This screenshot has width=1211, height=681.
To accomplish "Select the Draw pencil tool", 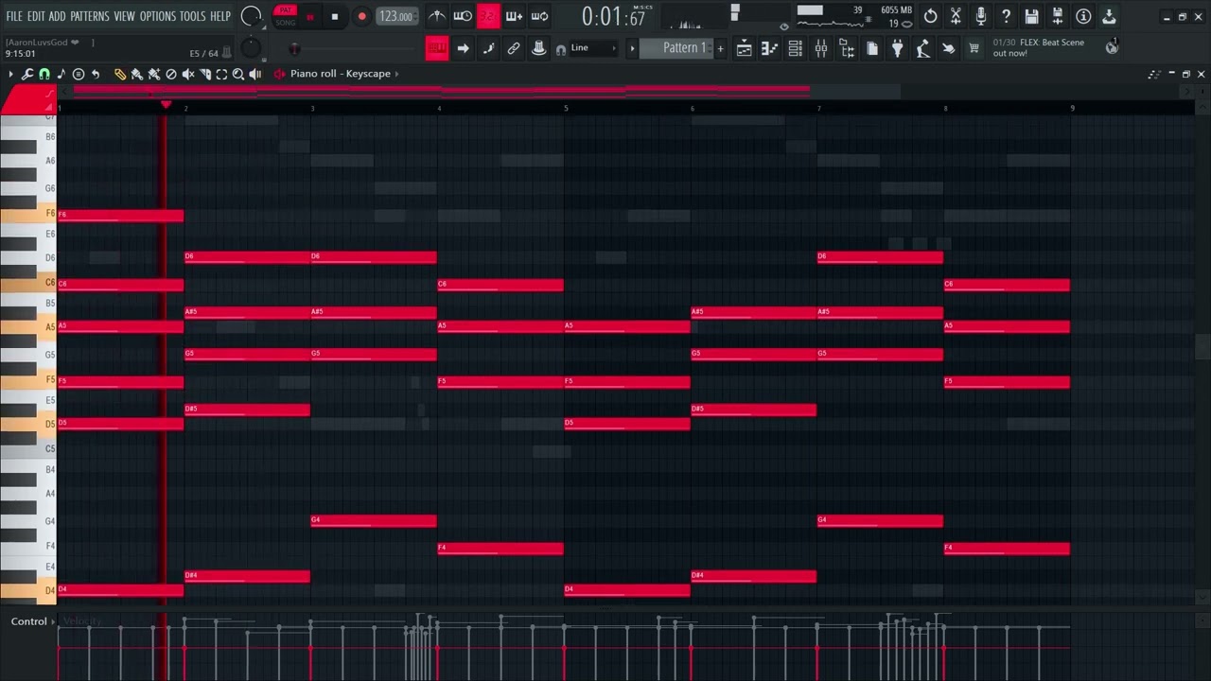I will [120, 74].
